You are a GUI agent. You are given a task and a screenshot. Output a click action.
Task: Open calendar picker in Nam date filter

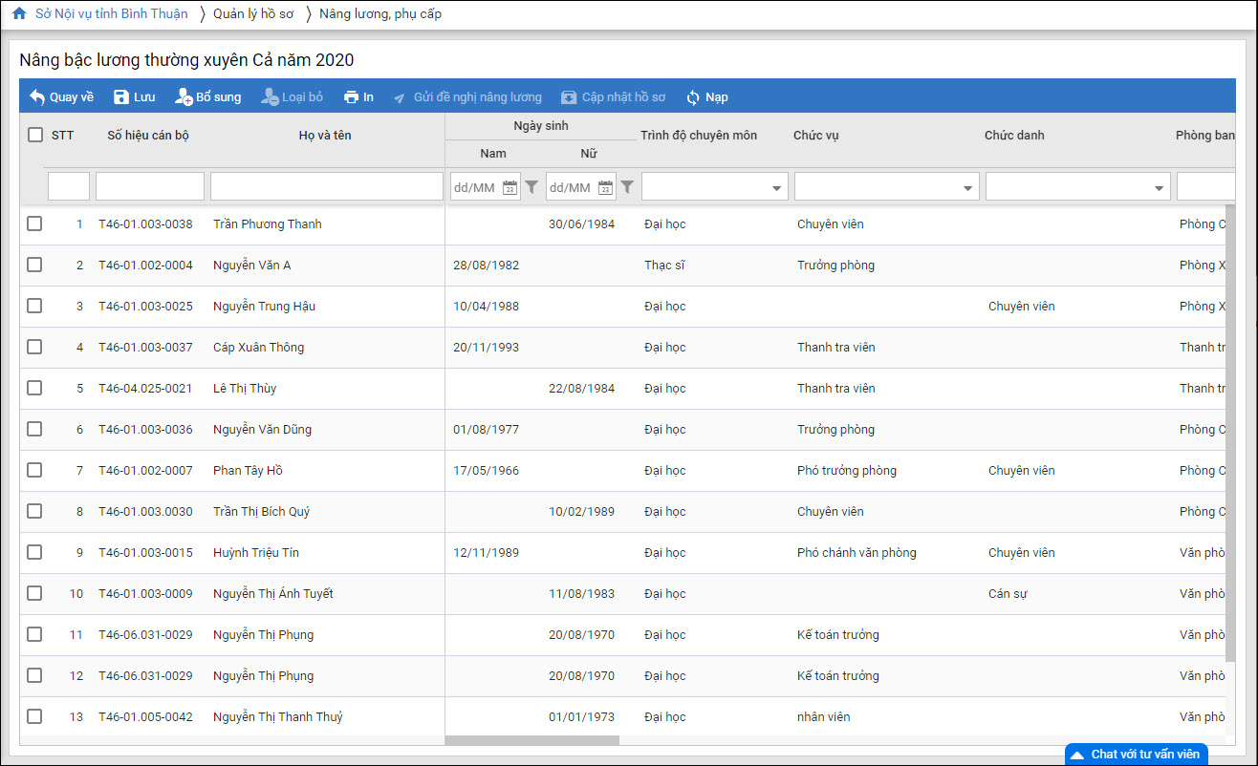click(x=510, y=187)
